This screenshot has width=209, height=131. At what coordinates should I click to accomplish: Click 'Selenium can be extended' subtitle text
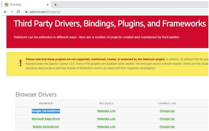pos(97,37)
